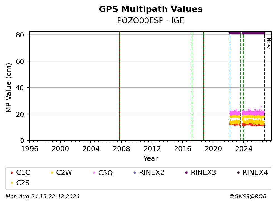Screen dimensions: 277x205
Task: Click the red-green vertical line near 2008
Action: pyautogui.click(x=120, y=86)
